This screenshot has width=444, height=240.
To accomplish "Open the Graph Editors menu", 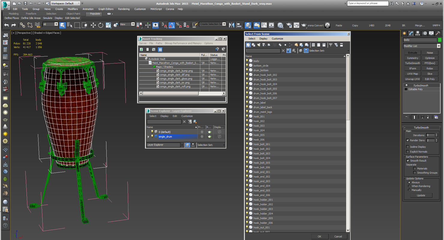I will (x=106, y=9).
